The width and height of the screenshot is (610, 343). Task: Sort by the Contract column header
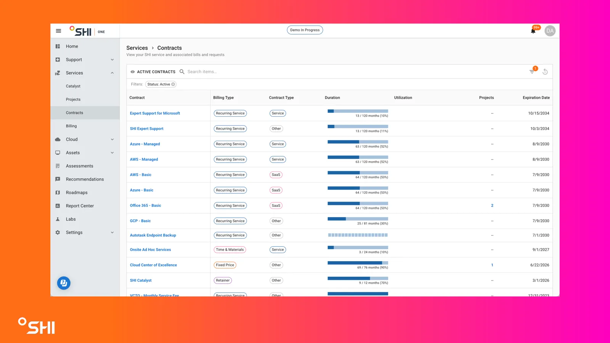137,98
